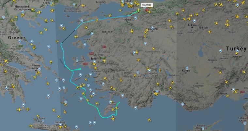Select the airport pin above Kayseri
This screenshot has height=131, width=248.
click(237, 51)
